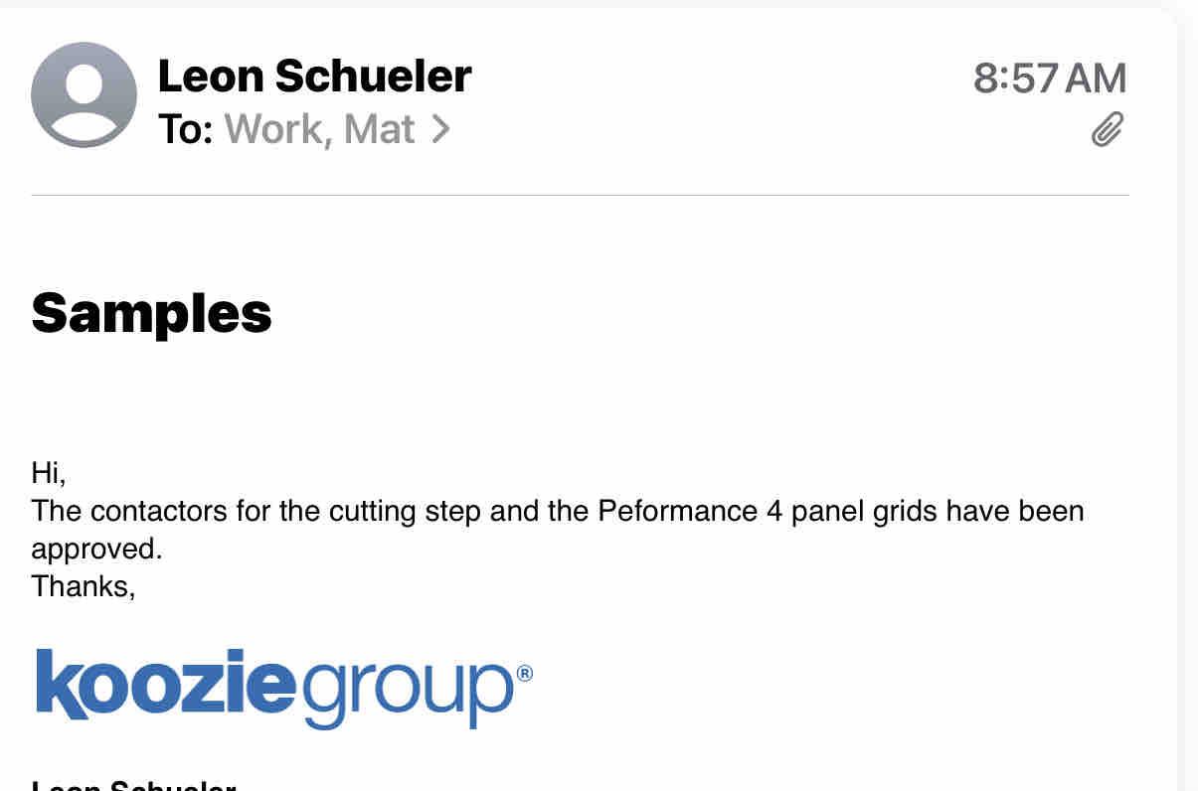Click the cut-off signature name at bottom
Screen dimensions: 1198x791
coord(133,785)
